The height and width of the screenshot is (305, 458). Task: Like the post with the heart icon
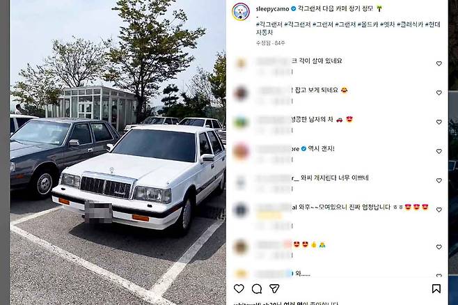(239, 289)
